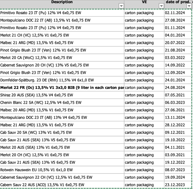
Task: Click the Dornfelder-Spätburg. 23 DE description cell
Action: point(62,80)
